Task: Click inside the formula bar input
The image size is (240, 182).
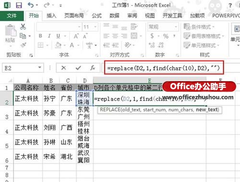Action: [x=164, y=68]
